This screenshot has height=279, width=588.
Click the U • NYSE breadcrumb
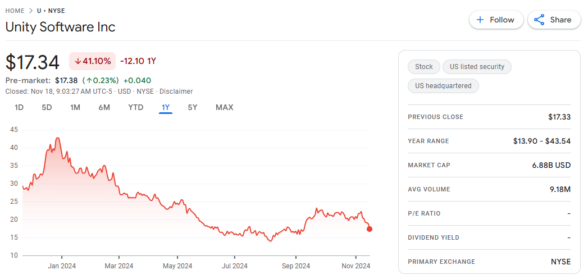point(51,11)
